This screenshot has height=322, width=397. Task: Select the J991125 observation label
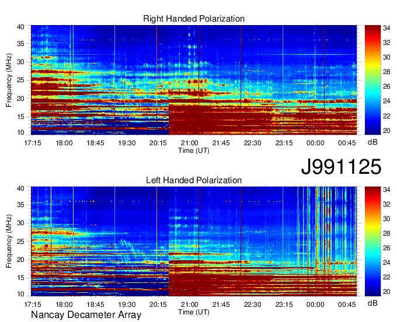(x=341, y=167)
